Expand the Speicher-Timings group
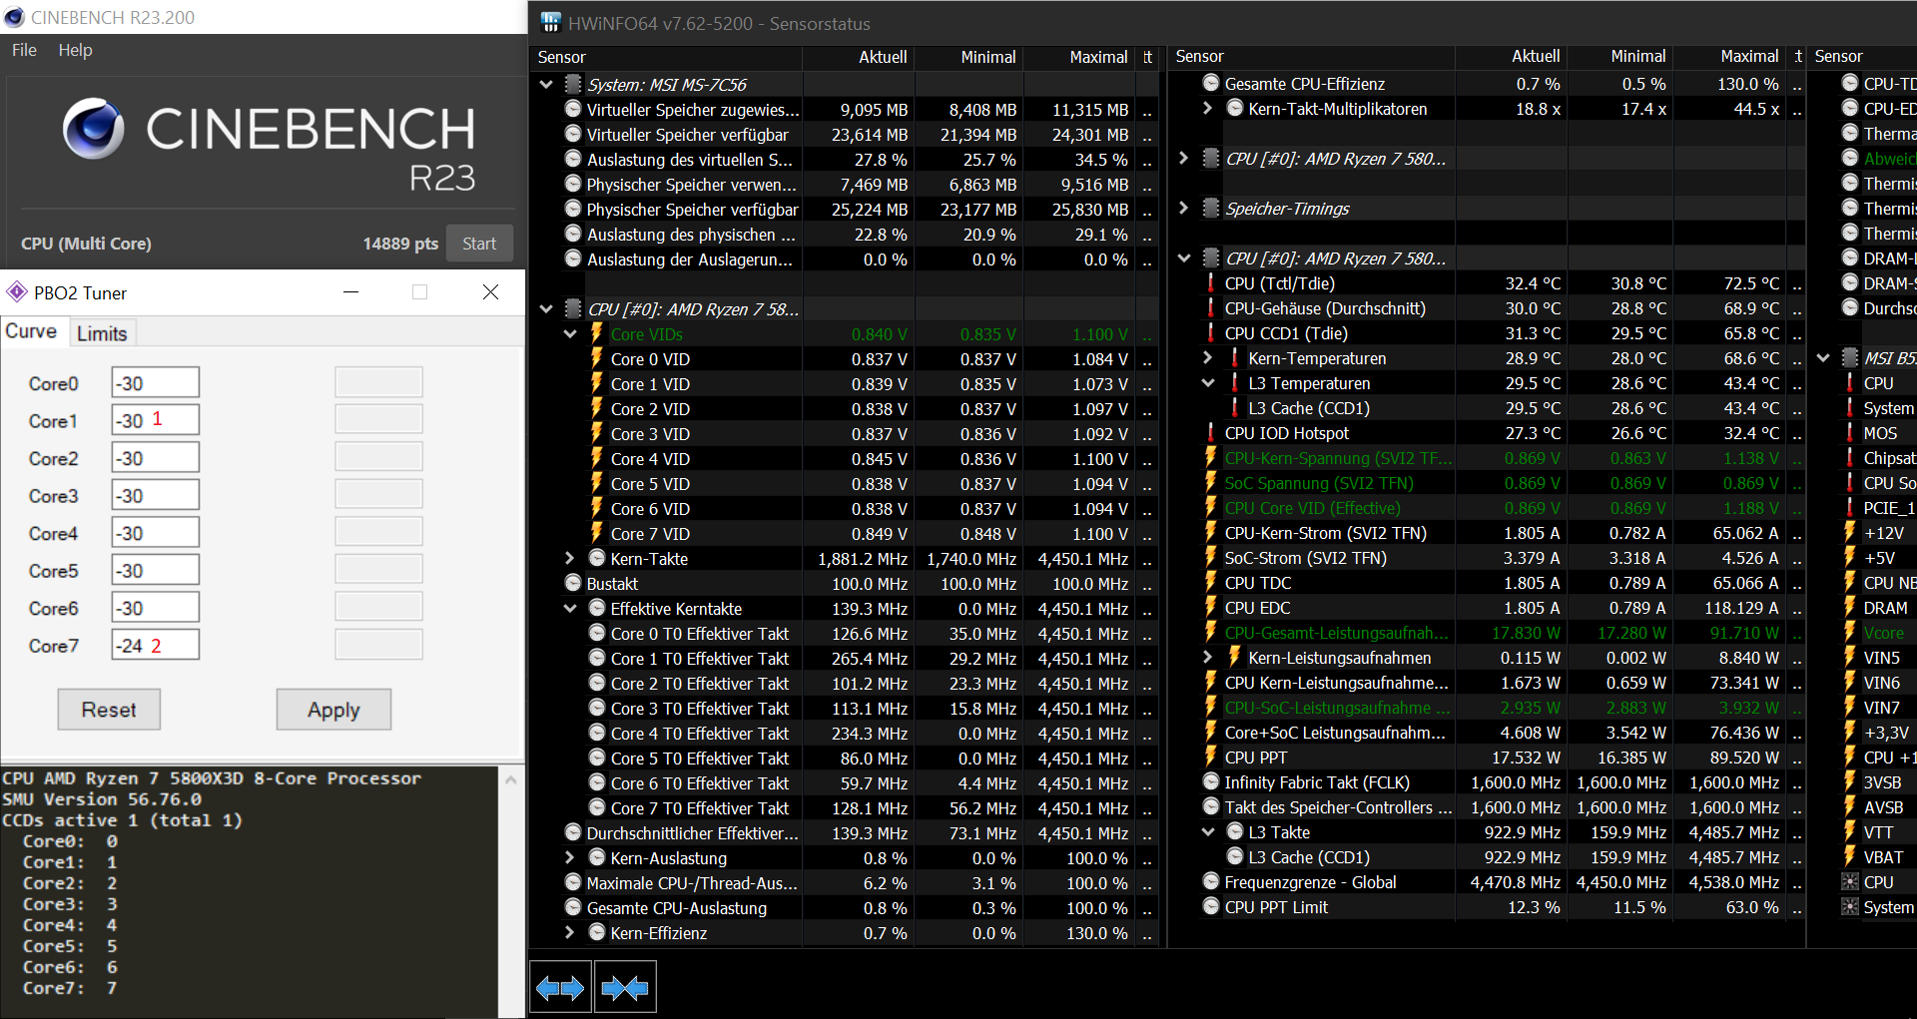 [1183, 208]
